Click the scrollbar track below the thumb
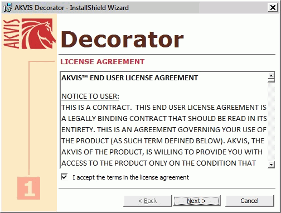 click(x=272, y=122)
